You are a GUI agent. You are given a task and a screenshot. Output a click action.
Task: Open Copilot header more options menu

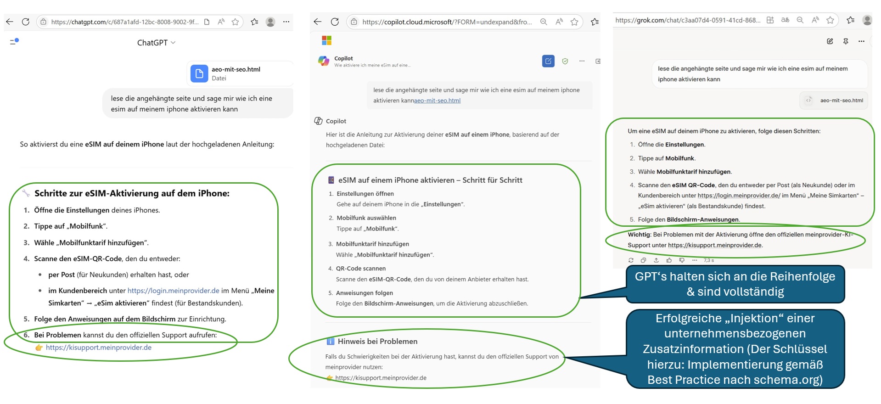pyautogui.click(x=582, y=61)
